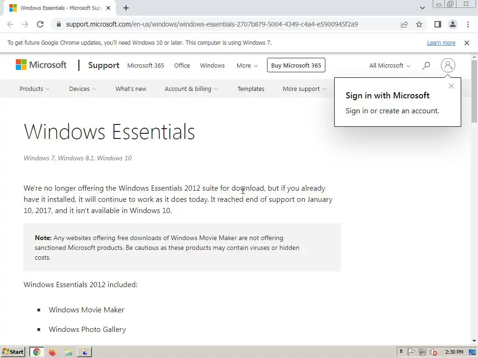Open the Windows Start button
Screen dimensions: 478x358
point(13,352)
